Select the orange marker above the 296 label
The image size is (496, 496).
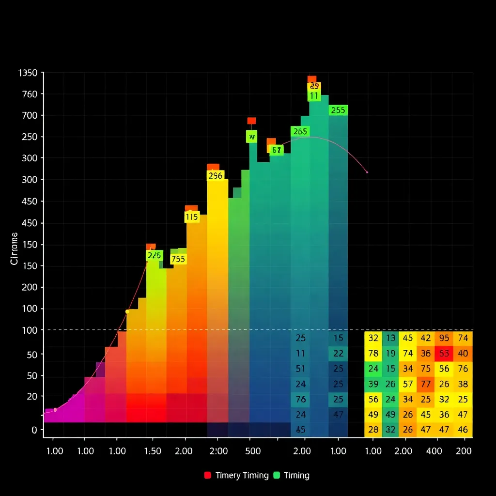[x=213, y=167]
